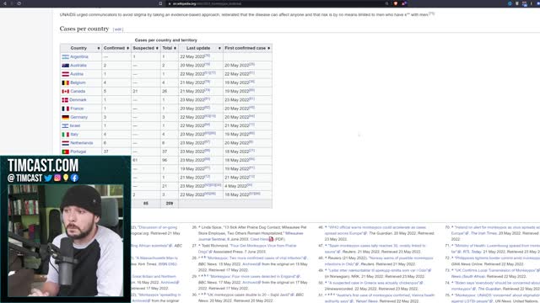540x303 pixels.
Task: Click the PDF icon after Cited Here
Action: coord(271,239)
